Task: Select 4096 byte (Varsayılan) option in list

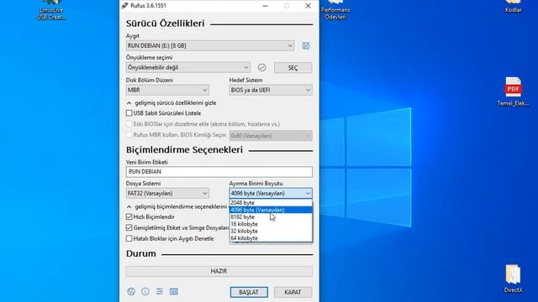Action: pyautogui.click(x=271, y=210)
